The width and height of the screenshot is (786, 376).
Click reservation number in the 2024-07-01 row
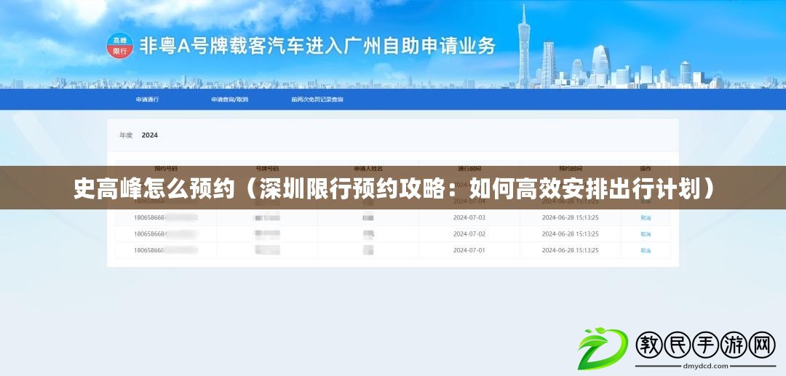click(166, 250)
